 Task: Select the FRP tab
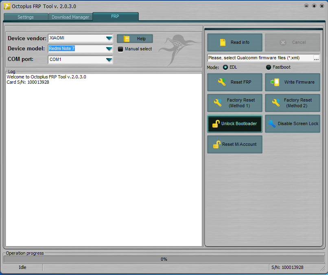[x=116, y=16]
